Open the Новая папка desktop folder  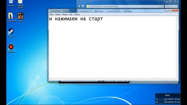coord(11,17)
